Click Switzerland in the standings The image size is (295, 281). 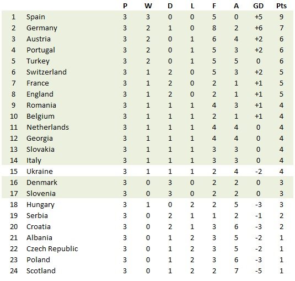pos(46,72)
